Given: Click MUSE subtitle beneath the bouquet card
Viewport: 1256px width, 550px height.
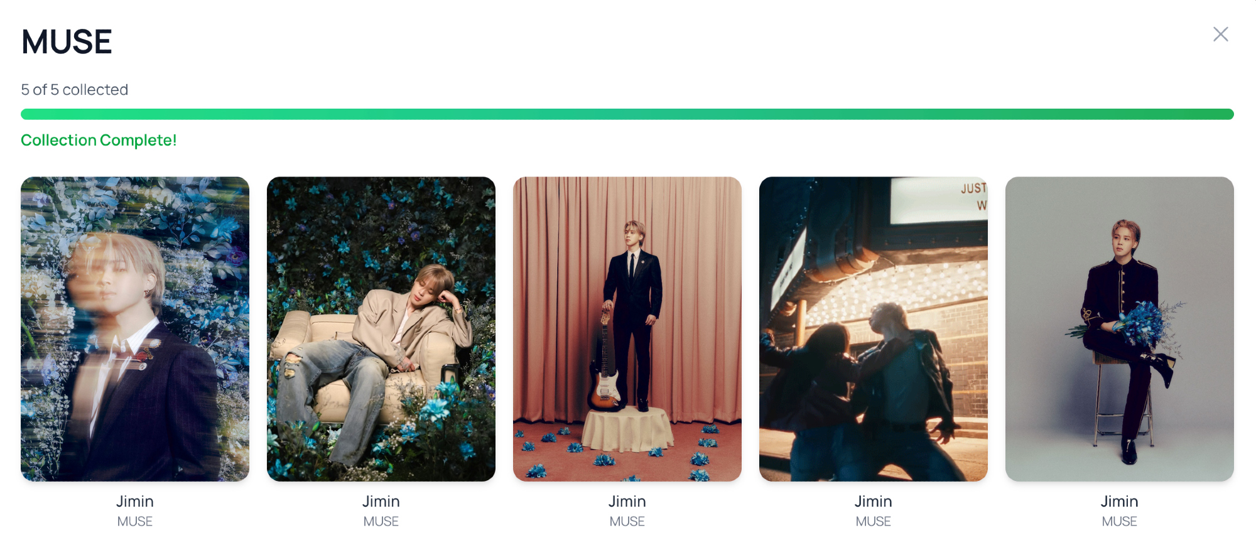Looking at the screenshot, I should tap(1120, 521).
